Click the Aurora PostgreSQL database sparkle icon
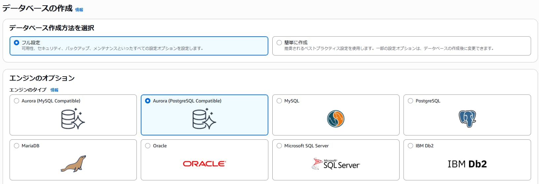Viewport: 539px width, 184px height. [204, 119]
